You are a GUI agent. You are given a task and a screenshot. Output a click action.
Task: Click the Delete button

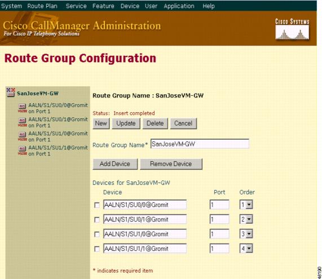click(x=155, y=123)
